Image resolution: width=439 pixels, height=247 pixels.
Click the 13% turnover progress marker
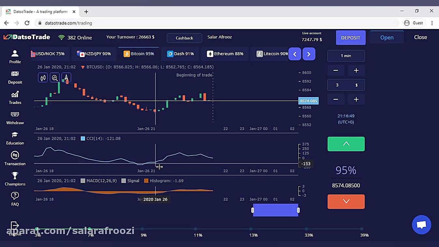click(x=250, y=229)
